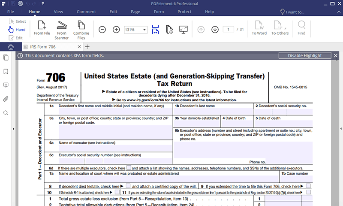Open the To Others conversion options
Viewport: 343px width, 206px height.
coord(280,28)
